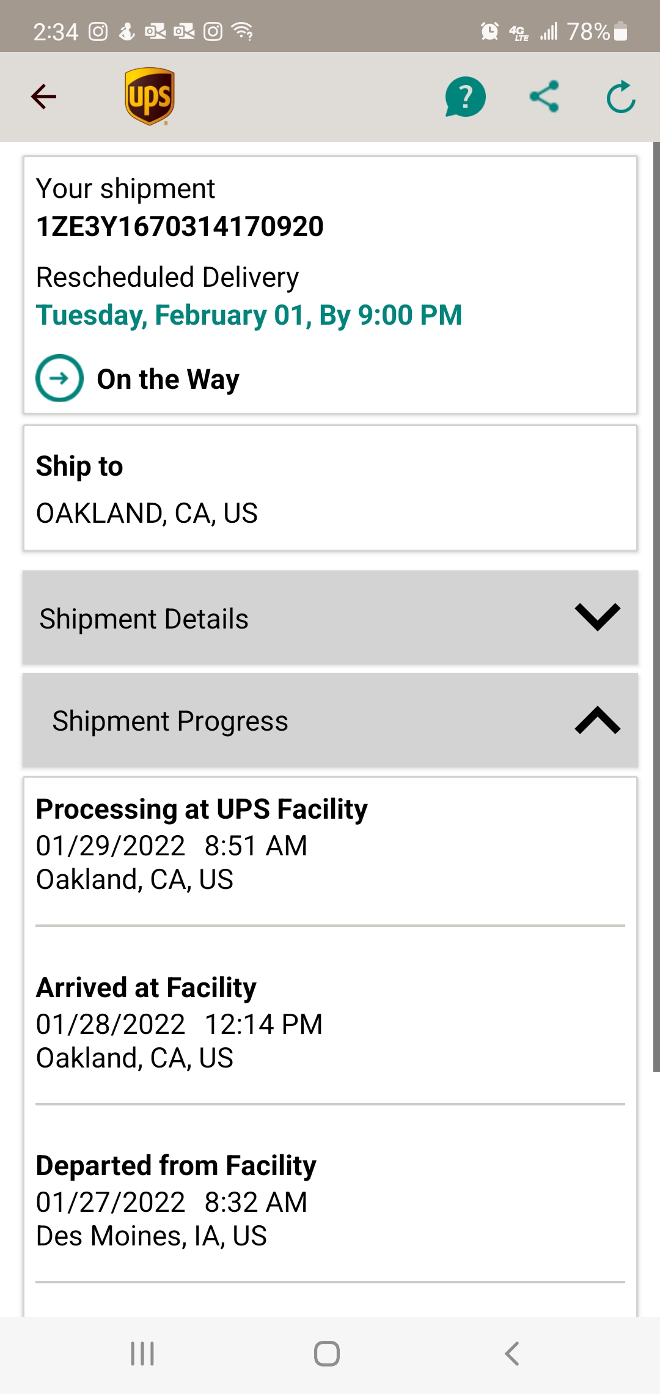Refresh the tracking status

click(x=621, y=97)
